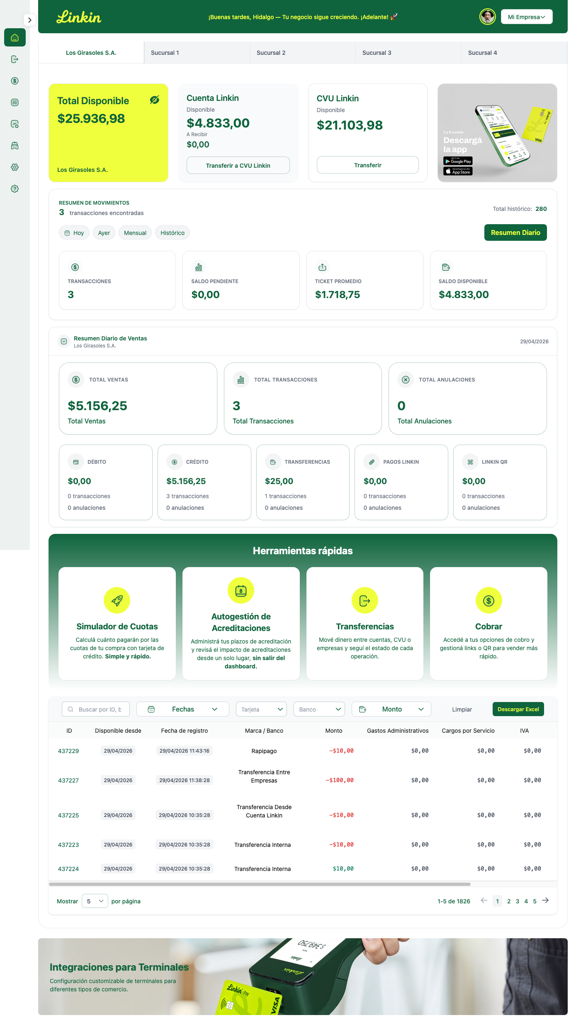
Task: Open the sidebar chart-with-star icon
Action: point(15,124)
